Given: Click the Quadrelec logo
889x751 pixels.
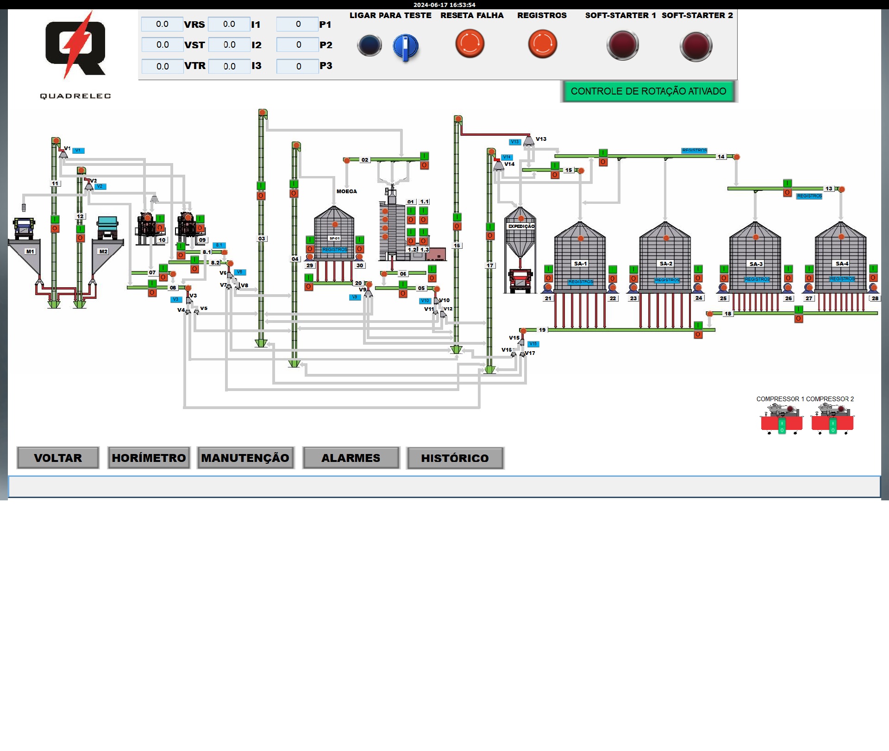Looking at the screenshot, I should (x=75, y=46).
